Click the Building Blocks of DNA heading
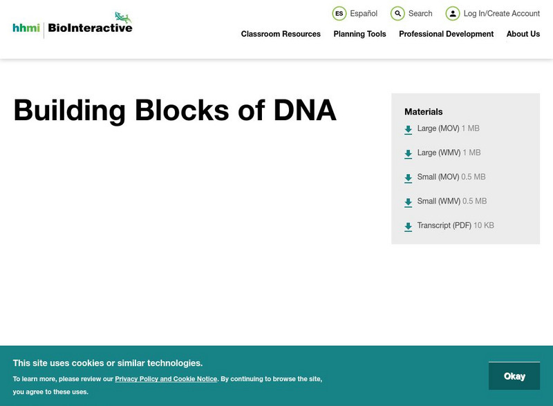Image resolution: width=553 pixels, height=406 pixels. (174, 110)
